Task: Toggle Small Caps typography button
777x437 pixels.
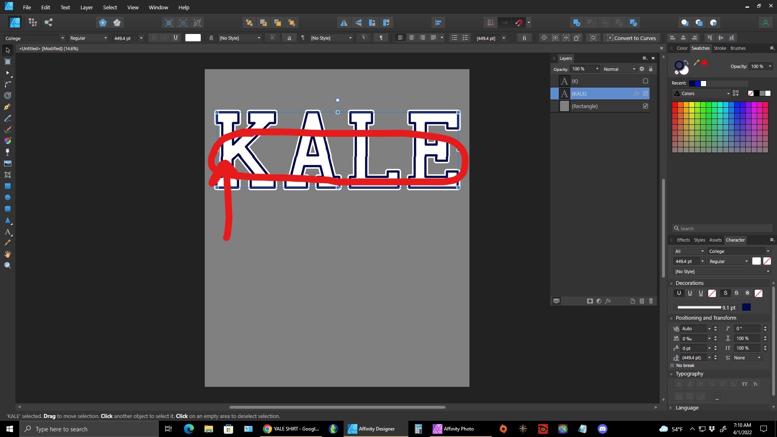Action: coord(756,384)
